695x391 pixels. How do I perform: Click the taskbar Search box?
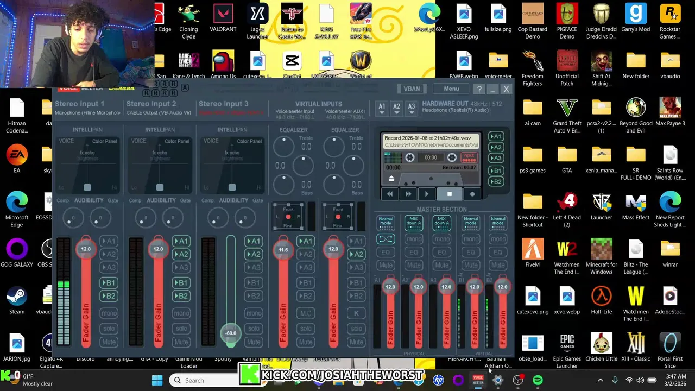pyautogui.click(x=203, y=380)
